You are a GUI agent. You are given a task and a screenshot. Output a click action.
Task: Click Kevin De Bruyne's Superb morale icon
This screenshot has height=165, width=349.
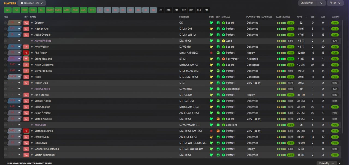[224, 65]
